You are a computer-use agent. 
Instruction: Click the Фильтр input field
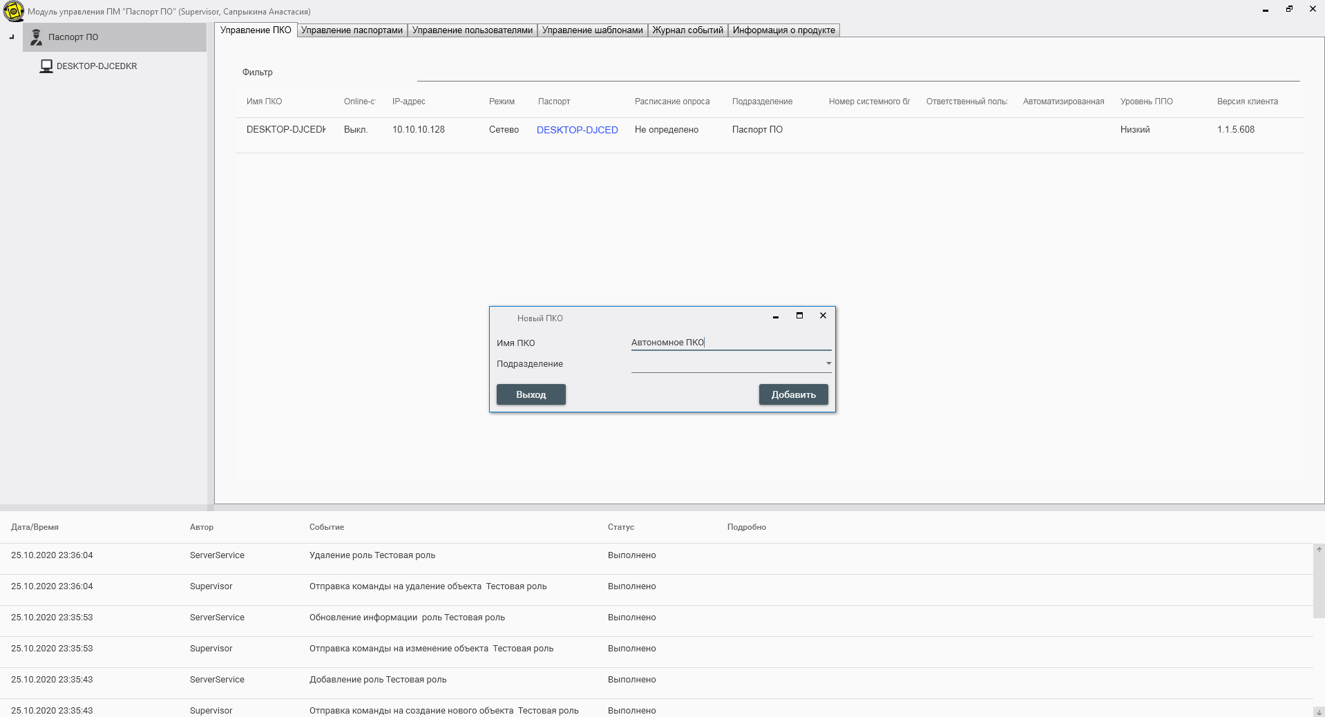(x=859, y=73)
